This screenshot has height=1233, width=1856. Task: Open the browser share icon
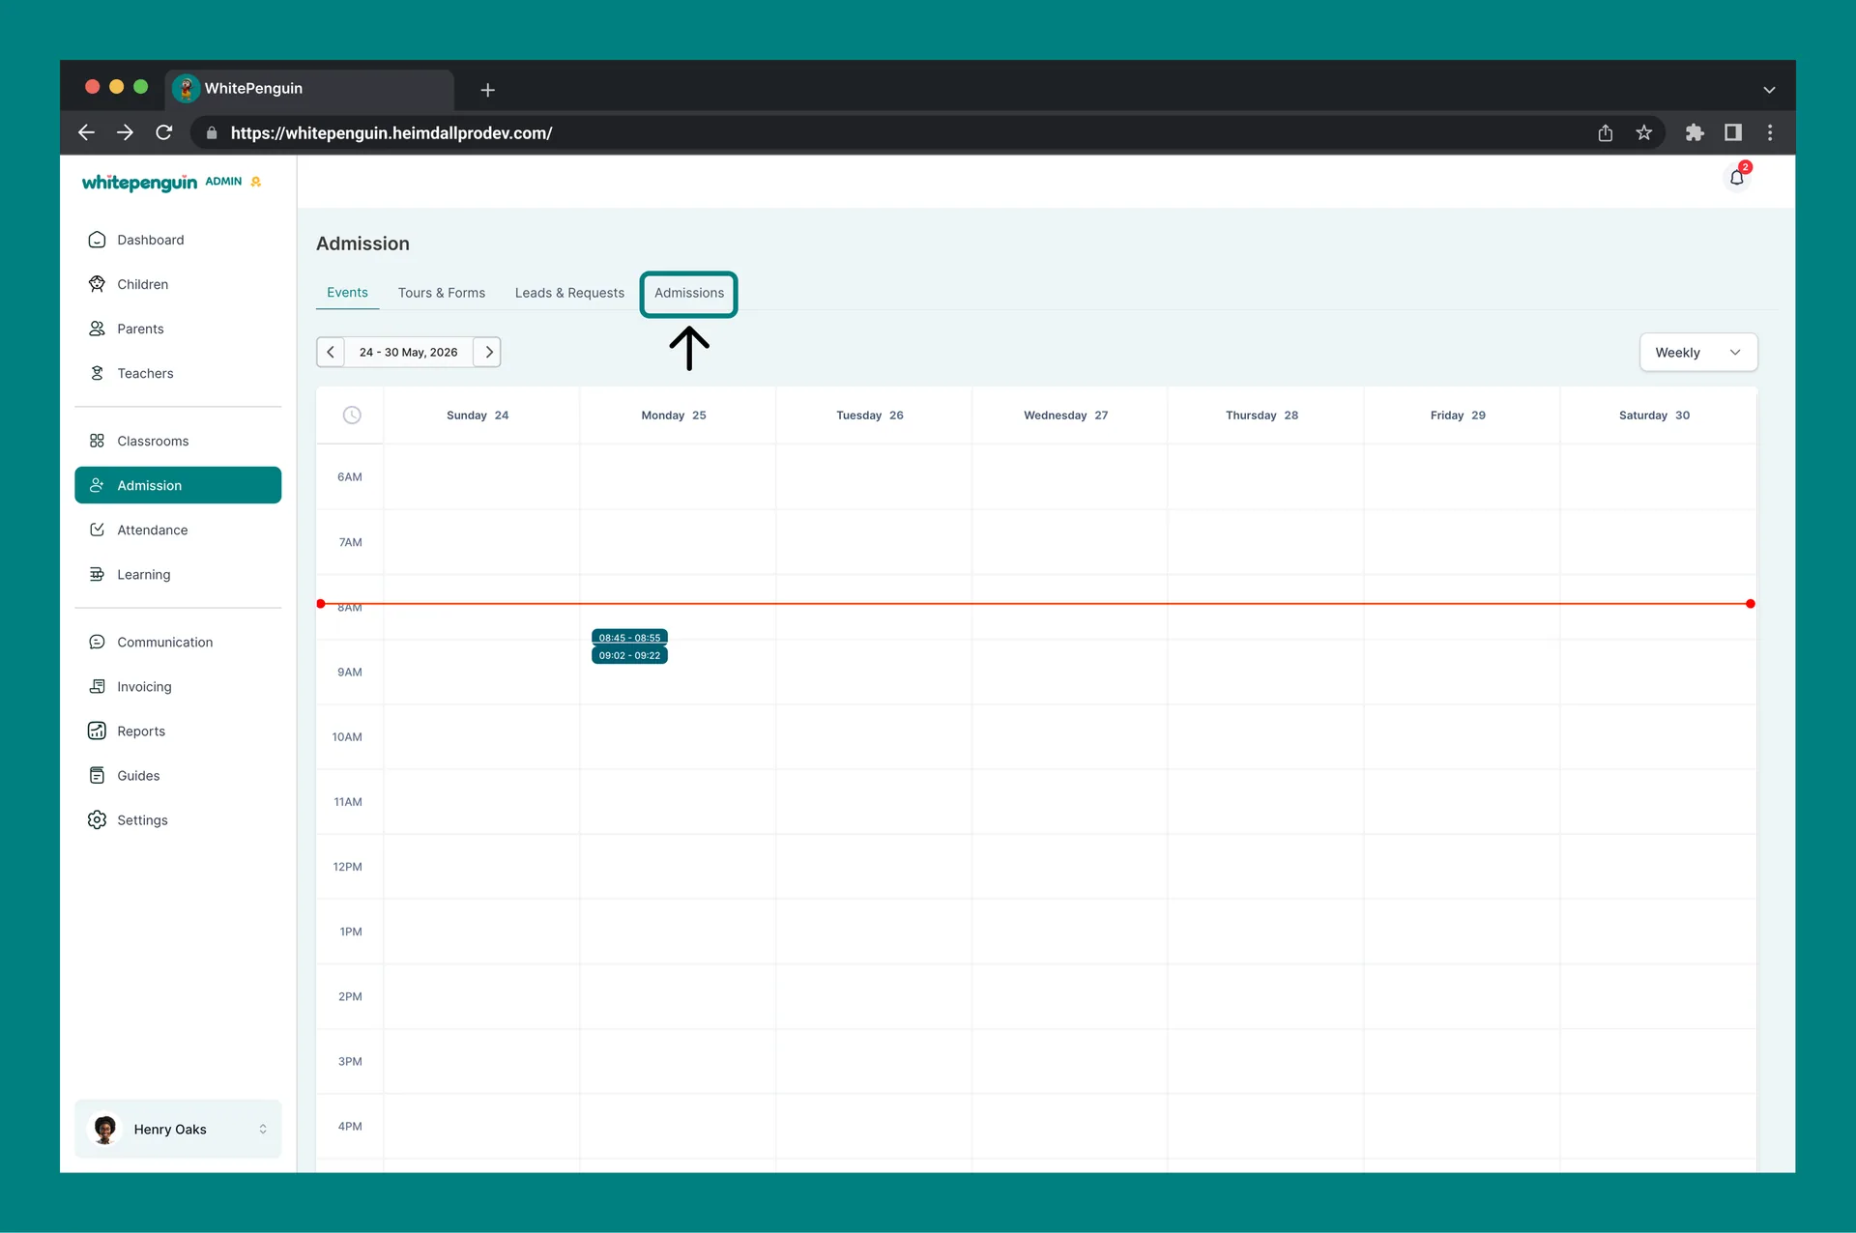[1606, 132]
